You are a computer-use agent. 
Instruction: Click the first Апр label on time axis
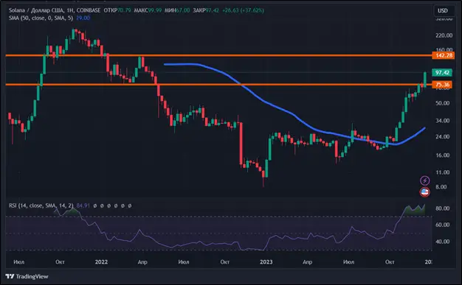coord(142,261)
